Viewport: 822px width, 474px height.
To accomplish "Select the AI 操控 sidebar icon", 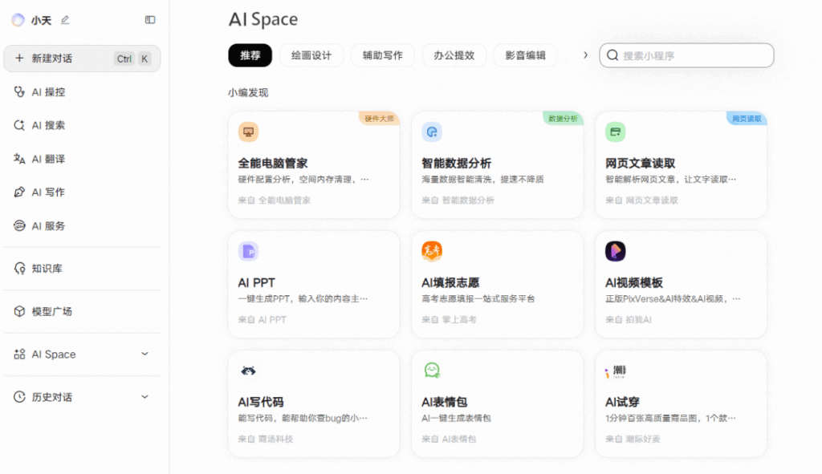I will [x=18, y=91].
